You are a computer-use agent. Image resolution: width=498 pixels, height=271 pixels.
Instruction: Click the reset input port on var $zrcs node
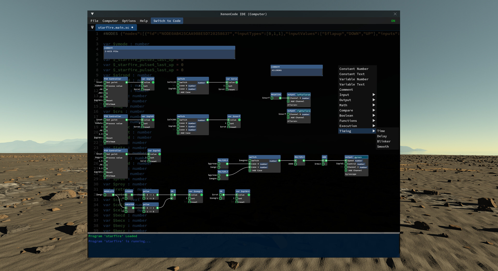click(x=228, y=89)
